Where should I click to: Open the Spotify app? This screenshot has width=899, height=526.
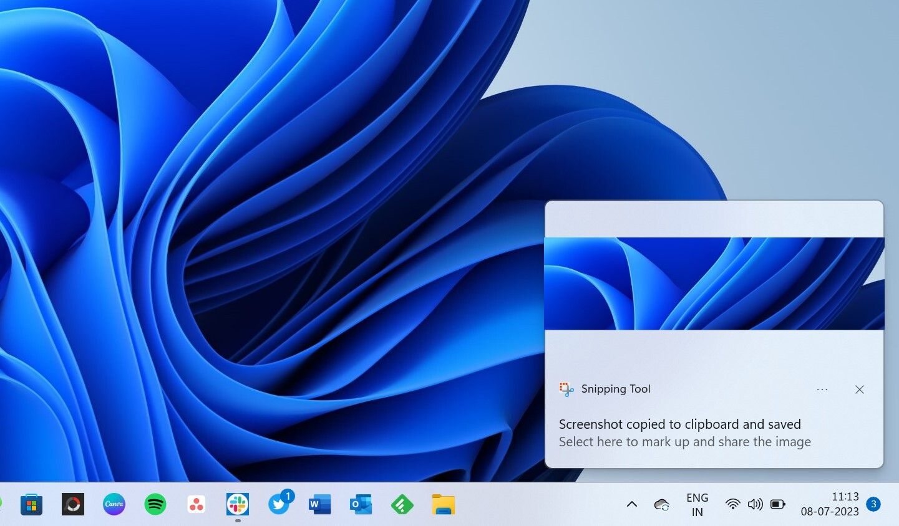pyautogui.click(x=155, y=504)
